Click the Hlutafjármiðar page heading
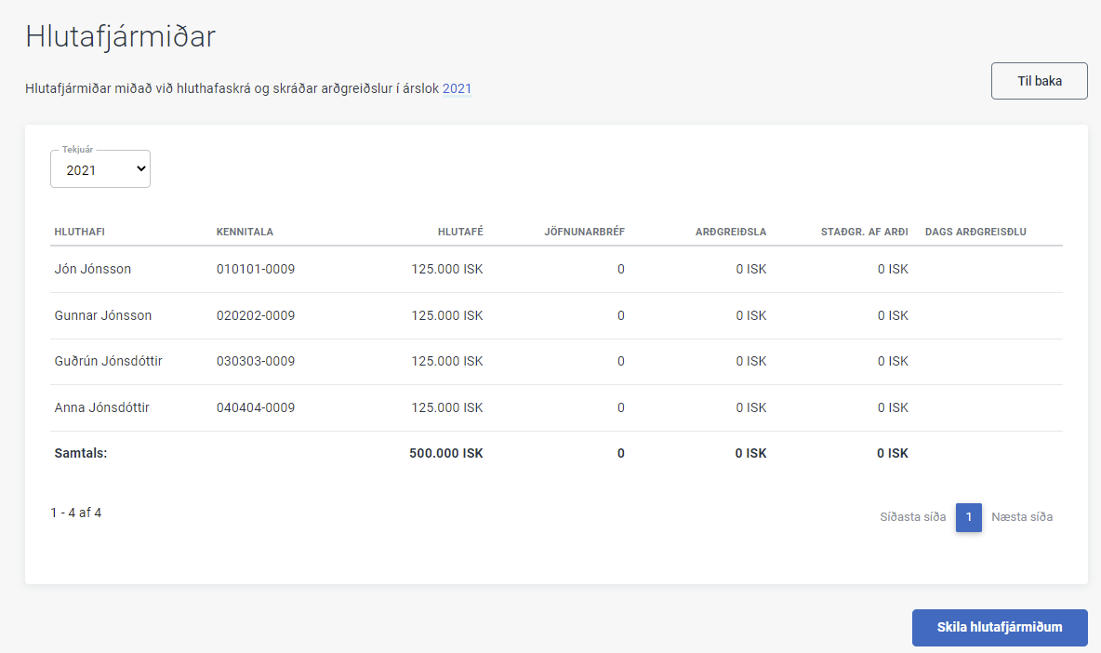Screen dimensions: 1101x653 (x=120, y=36)
